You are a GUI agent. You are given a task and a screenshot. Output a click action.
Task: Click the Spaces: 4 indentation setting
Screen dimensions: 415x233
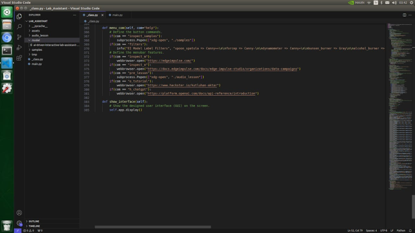(x=371, y=230)
